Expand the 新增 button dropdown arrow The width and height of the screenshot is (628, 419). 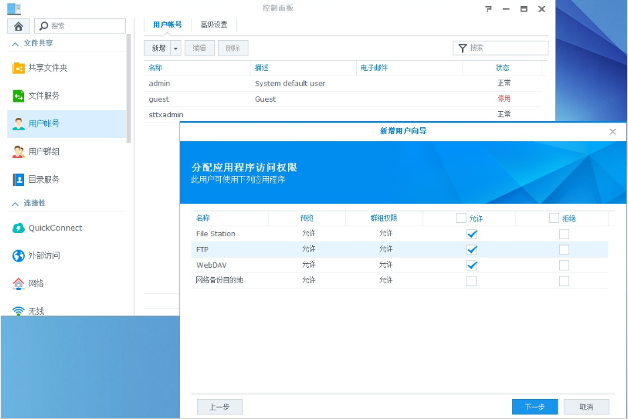tap(175, 48)
